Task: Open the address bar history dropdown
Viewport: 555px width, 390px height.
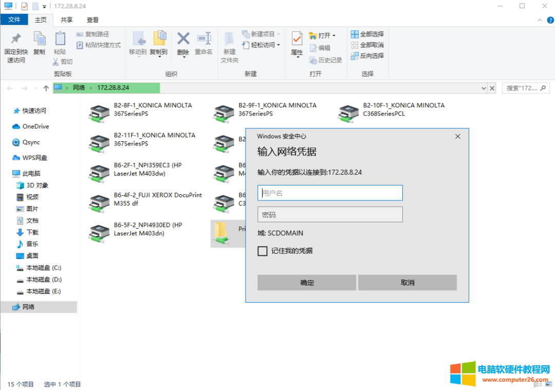Action: click(x=483, y=88)
